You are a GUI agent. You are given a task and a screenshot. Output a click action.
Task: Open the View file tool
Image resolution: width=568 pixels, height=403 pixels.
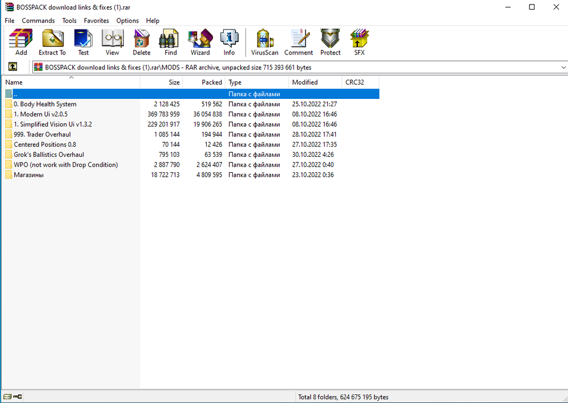click(112, 42)
